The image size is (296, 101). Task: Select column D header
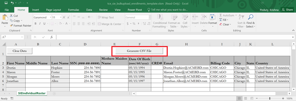tap(85, 44)
